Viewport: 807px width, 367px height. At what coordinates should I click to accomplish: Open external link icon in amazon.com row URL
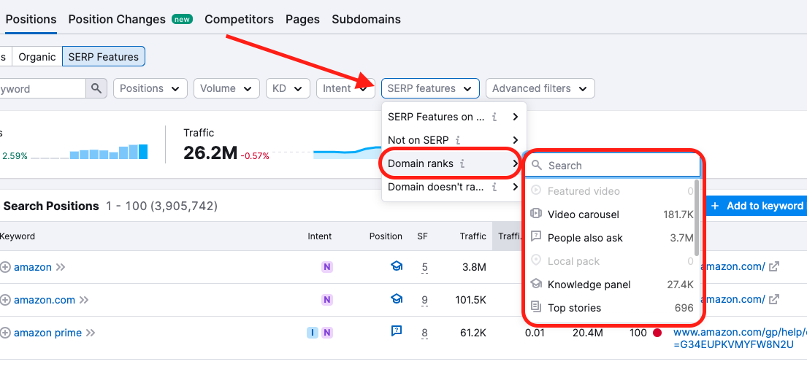[773, 300]
